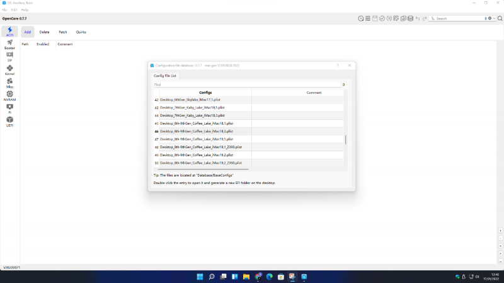Click the config list horizontal scrollbar
This screenshot has height=283, width=504.
pyautogui.click(x=203, y=169)
